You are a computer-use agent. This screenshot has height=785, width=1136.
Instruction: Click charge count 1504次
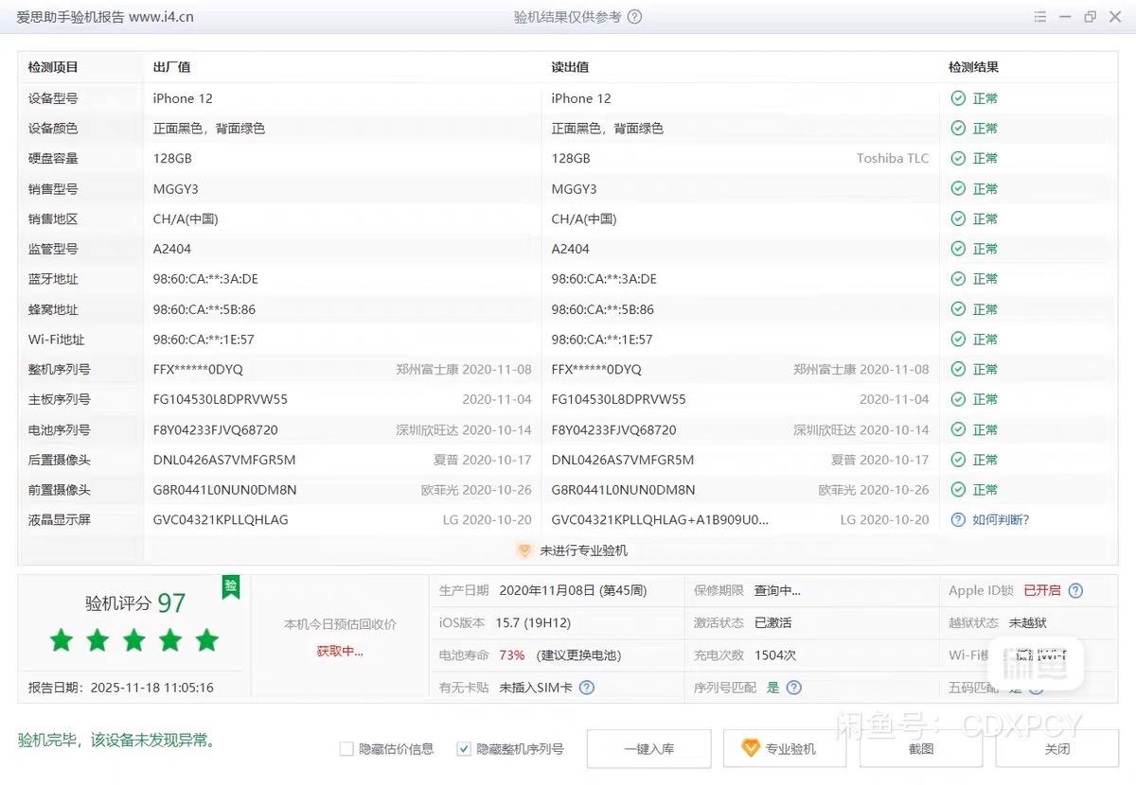pos(775,655)
